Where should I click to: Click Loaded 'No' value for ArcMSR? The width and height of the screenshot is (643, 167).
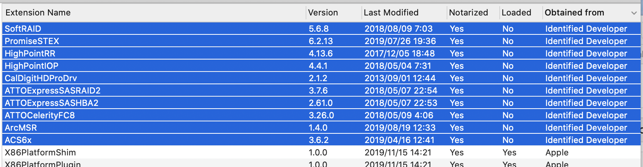508,128
